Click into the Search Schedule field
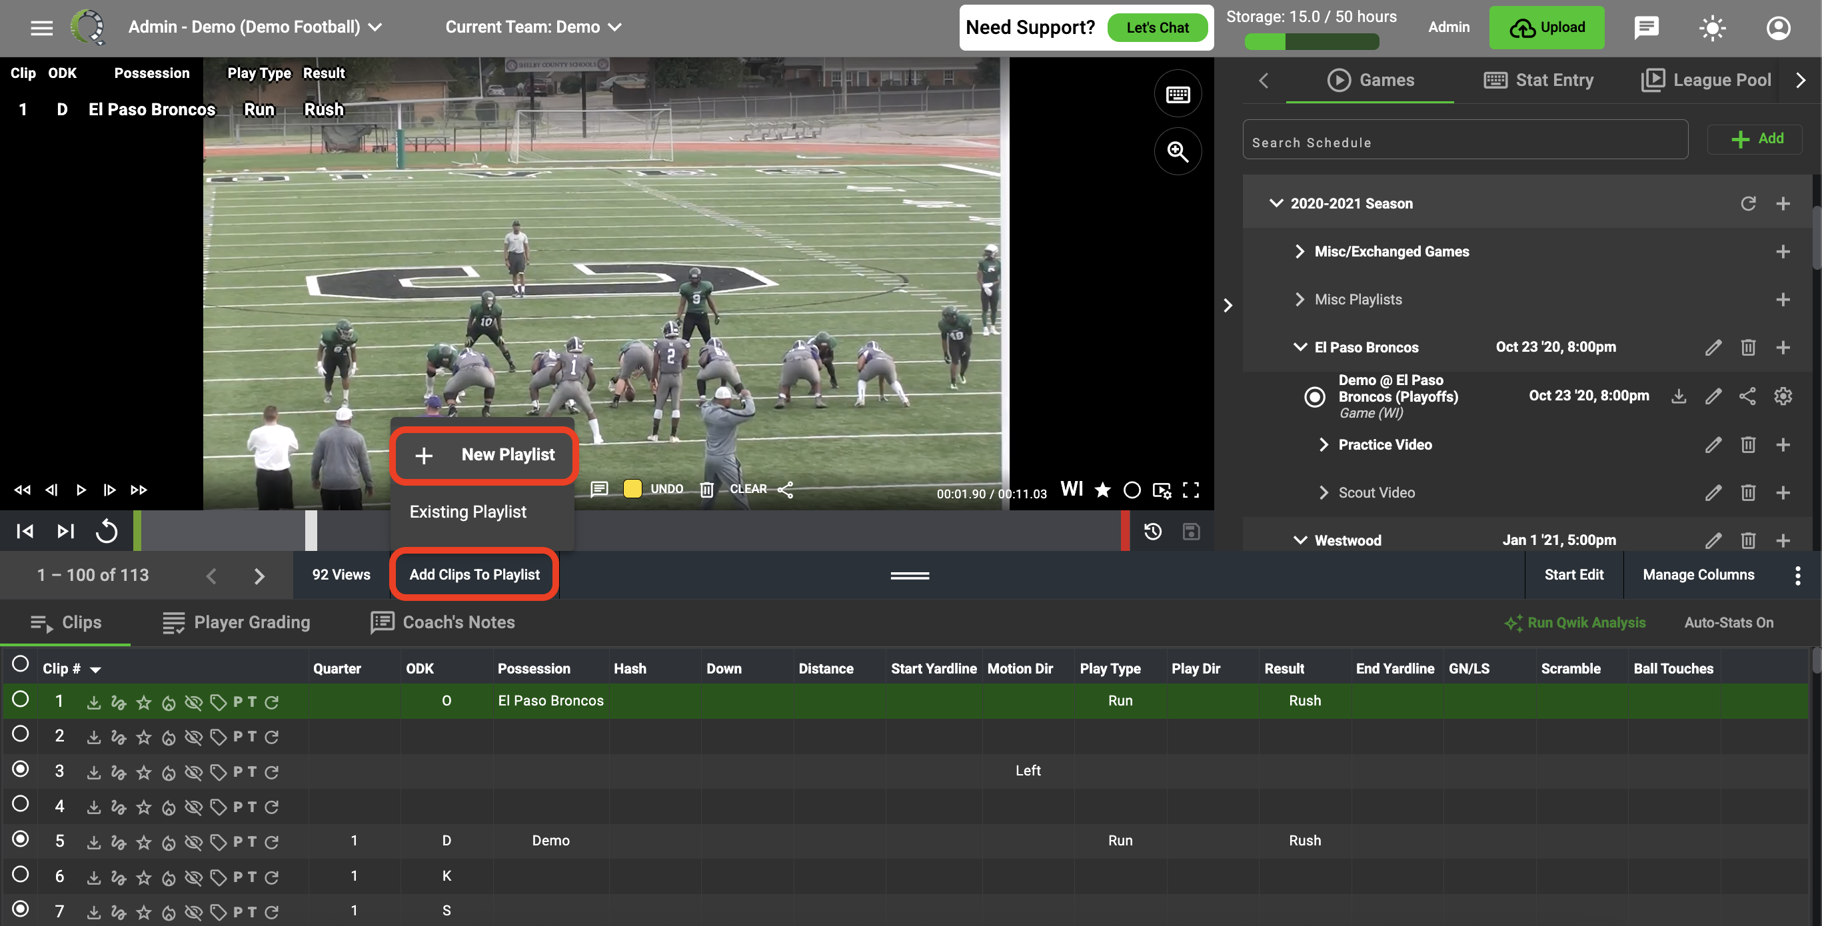 1465,142
